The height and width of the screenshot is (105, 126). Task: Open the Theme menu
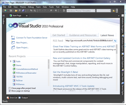tap(23, 7)
